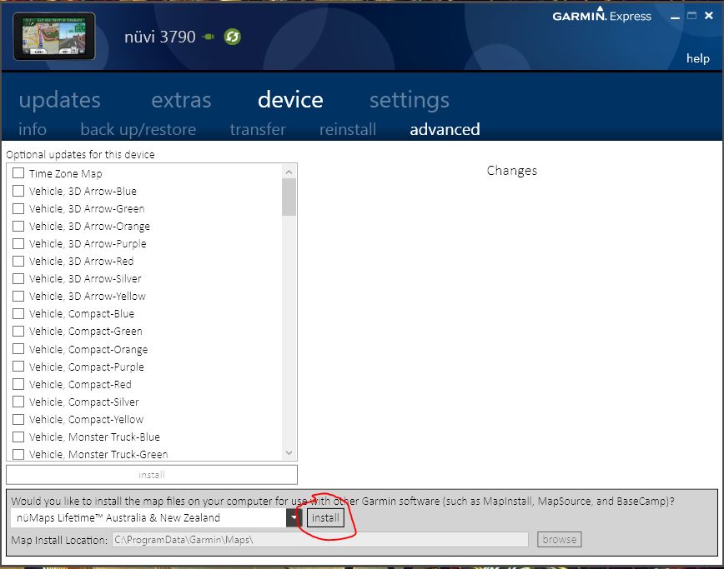Image resolution: width=724 pixels, height=569 pixels.
Task: Click the 'Changes' heading text
Action: pyautogui.click(x=512, y=171)
